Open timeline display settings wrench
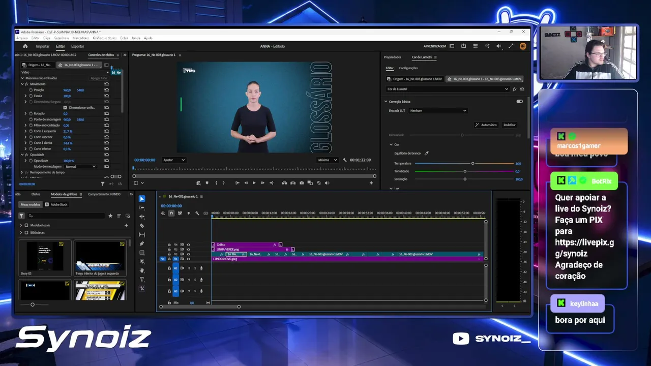 pos(197,213)
